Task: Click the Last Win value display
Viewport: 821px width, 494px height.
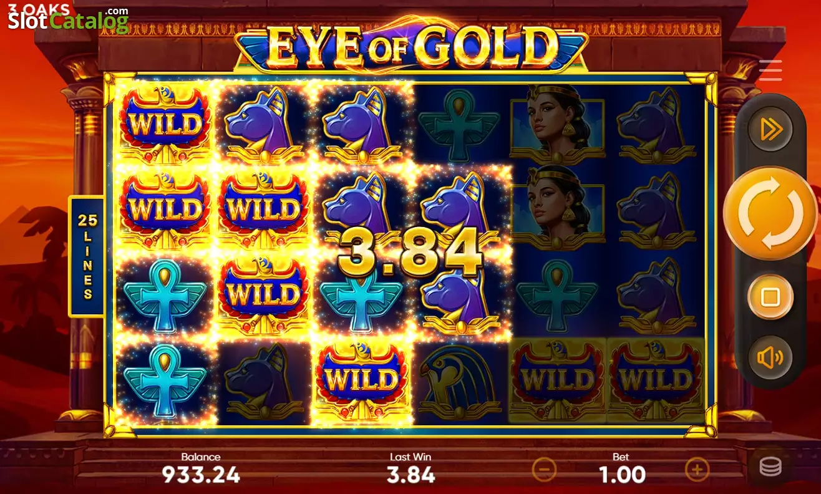Action: [x=410, y=475]
